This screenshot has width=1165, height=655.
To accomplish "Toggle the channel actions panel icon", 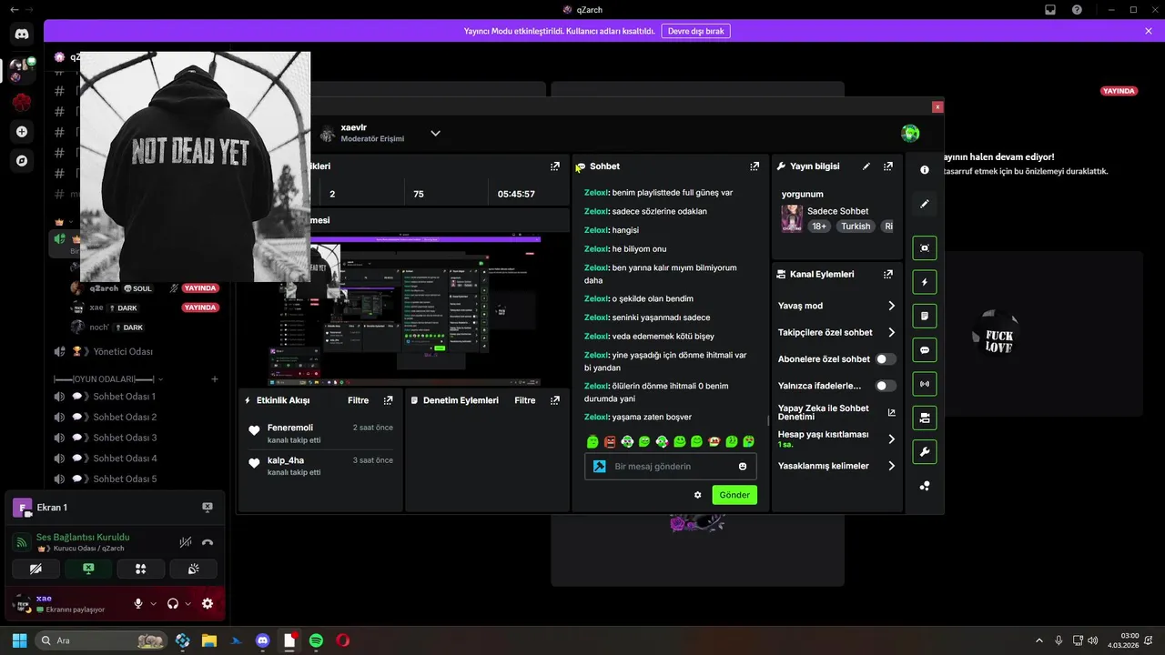I will point(925,418).
